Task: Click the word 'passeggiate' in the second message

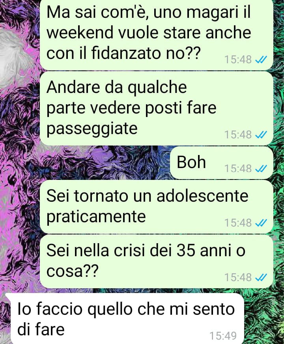Action: (92, 129)
